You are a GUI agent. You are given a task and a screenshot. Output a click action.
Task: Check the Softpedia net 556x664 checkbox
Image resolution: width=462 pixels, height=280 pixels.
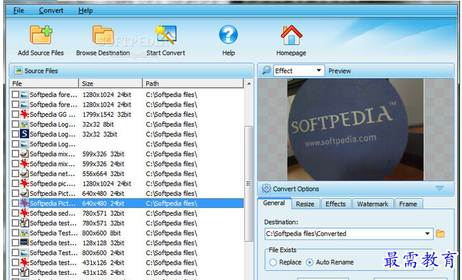pyautogui.click(x=15, y=173)
